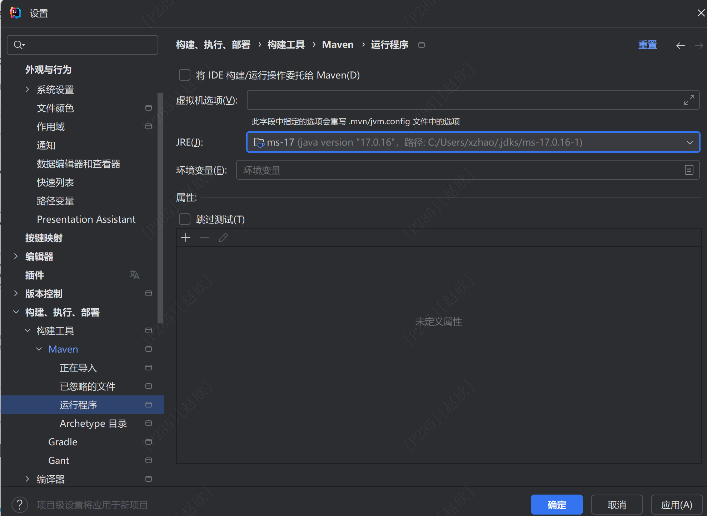This screenshot has height=516, width=707.
Task: Open the JRE dropdown list
Action: tap(689, 142)
